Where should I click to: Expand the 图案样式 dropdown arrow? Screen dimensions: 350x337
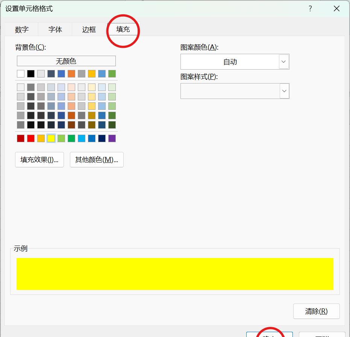(284, 91)
